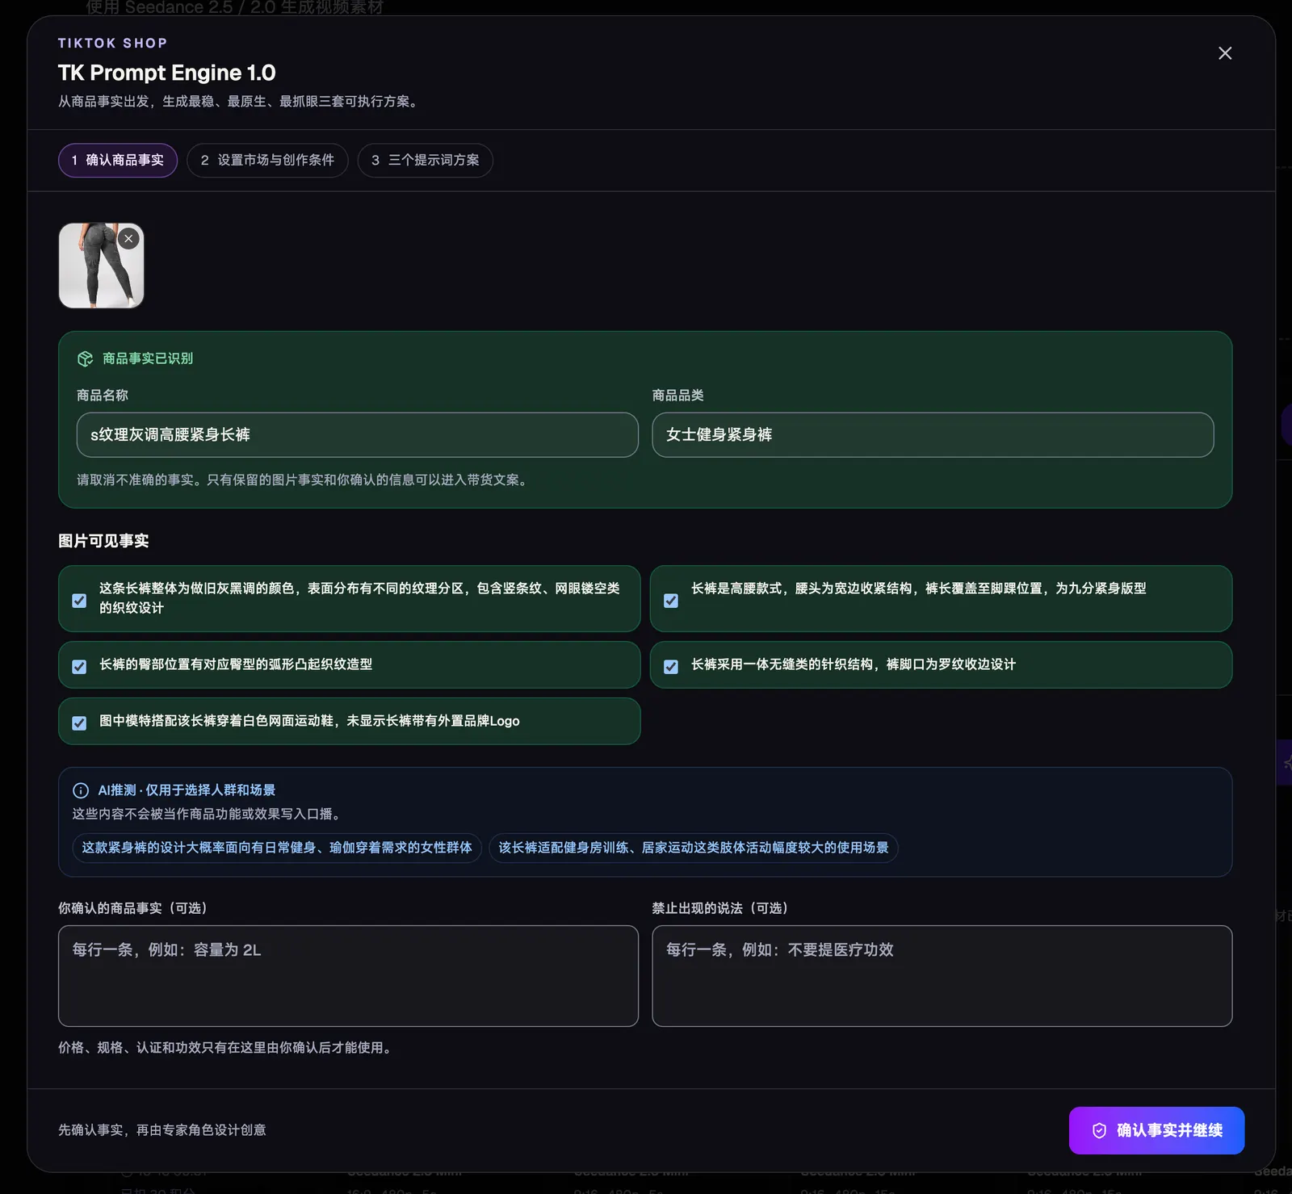Click the leggings product thumbnail

coord(101,266)
